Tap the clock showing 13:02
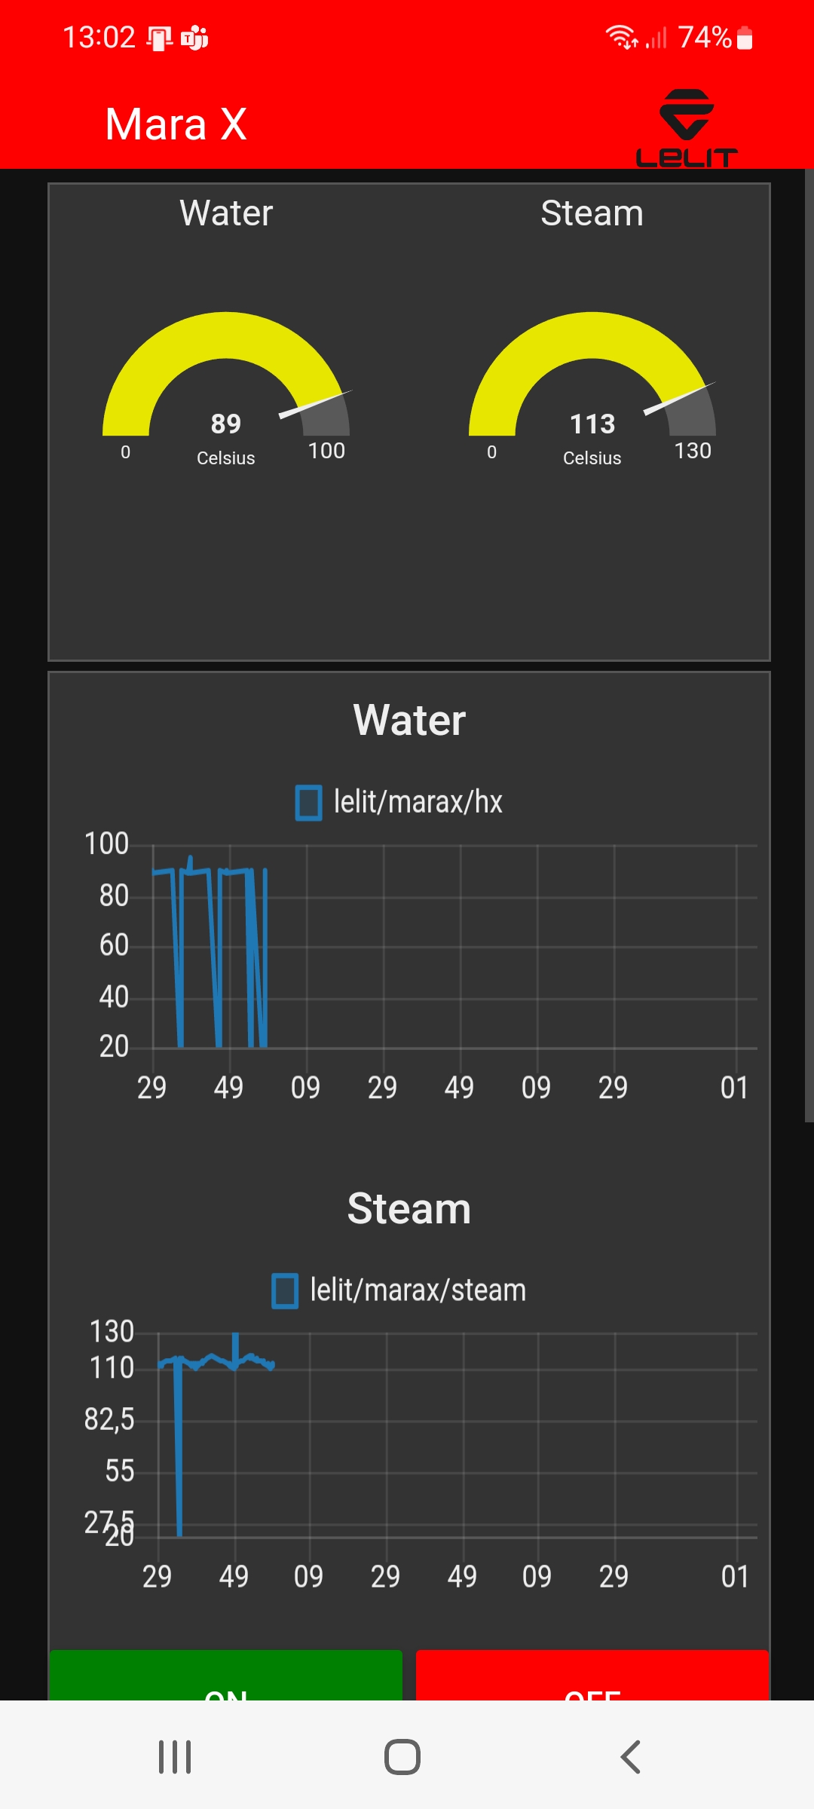Image resolution: width=814 pixels, height=1809 pixels. point(99,38)
